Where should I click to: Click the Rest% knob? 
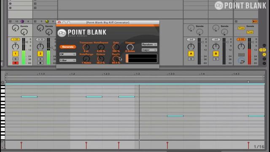coord(116,59)
